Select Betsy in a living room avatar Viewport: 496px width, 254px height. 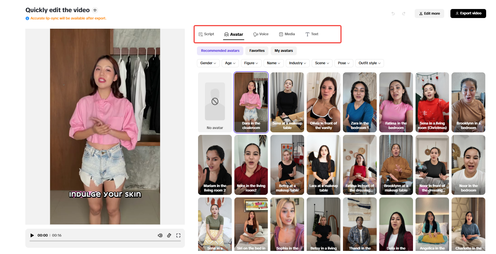[324, 224]
